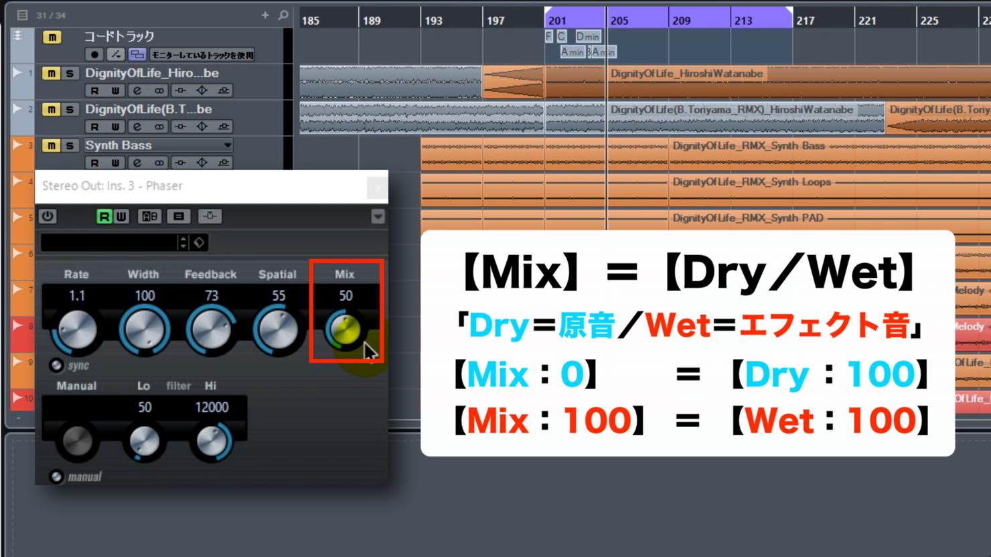
Task: Click the diamond icon on the Synth Bass track
Action: tap(202, 163)
